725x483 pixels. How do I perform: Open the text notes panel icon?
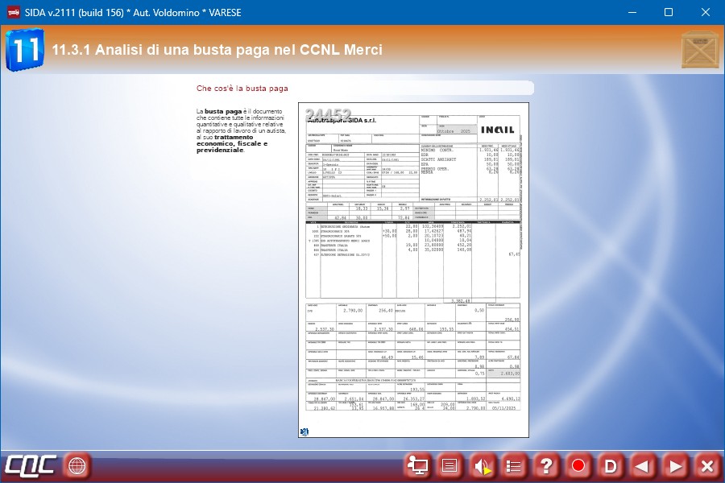[x=449, y=466]
